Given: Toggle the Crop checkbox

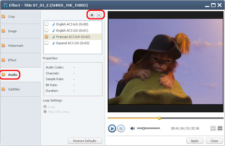Looking at the screenshot, I should click(x=3, y=16).
